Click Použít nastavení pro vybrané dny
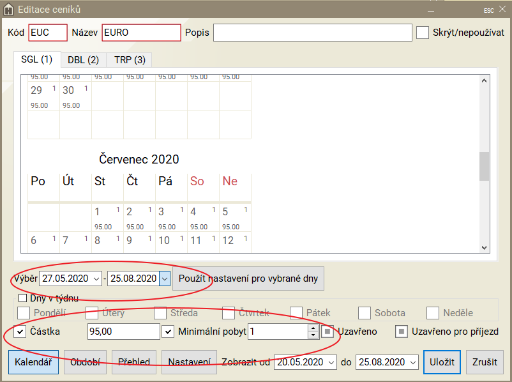 [x=248, y=279]
